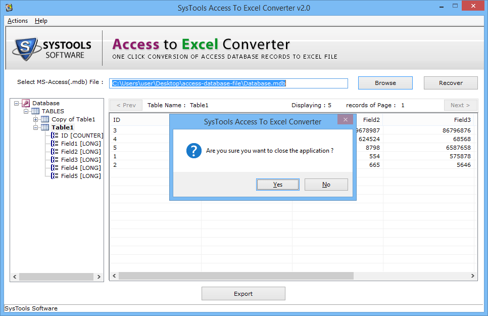Select the Field2 [LONG] label
Viewport: 488px width, 316px height.
pyautogui.click(x=81, y=152)
